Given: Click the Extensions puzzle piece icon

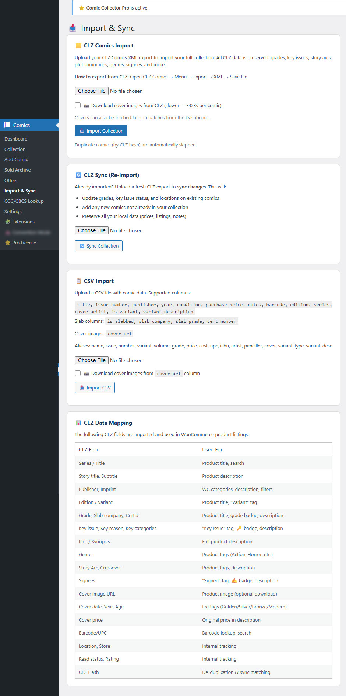Looking at the screenshot, I should pyautogui.click(x=7, y=222).
